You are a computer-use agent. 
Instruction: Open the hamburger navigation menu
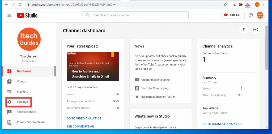(9, 15)
